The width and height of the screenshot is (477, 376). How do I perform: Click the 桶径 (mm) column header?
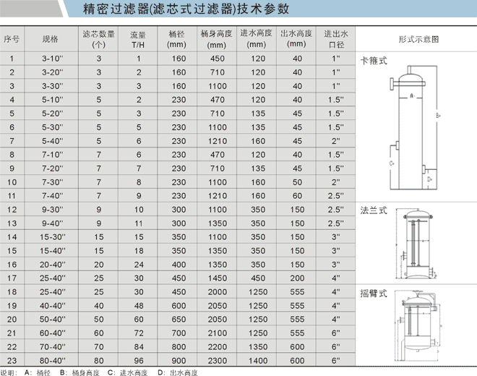[177, 38]
